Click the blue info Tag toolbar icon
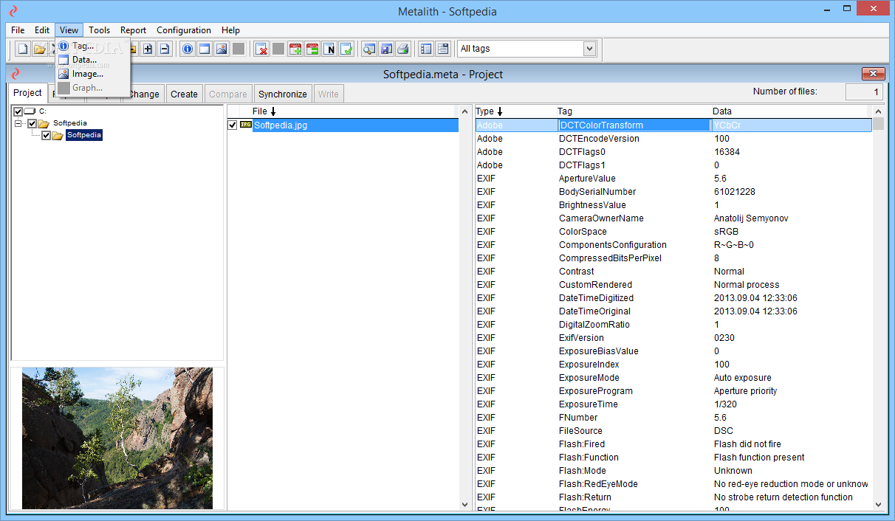The image size is (895, 521). coord(188,49)
